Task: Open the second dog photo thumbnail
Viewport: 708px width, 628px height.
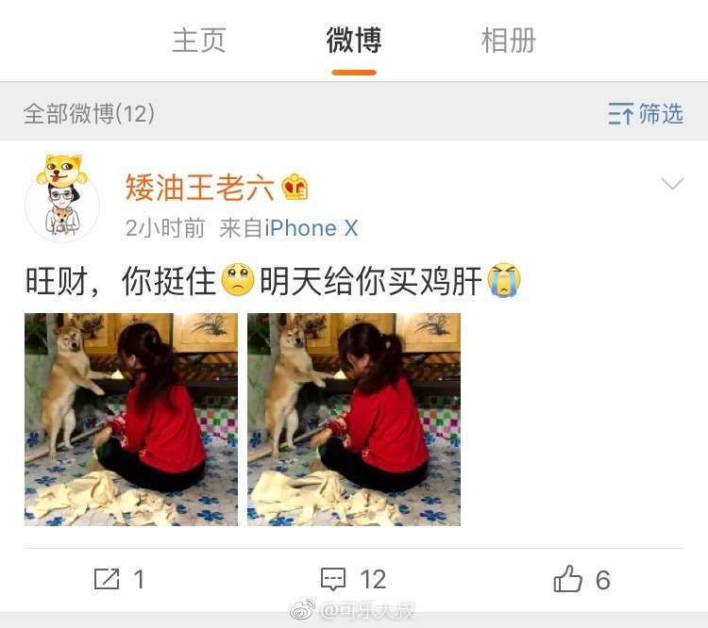Action: coord(354,420)
